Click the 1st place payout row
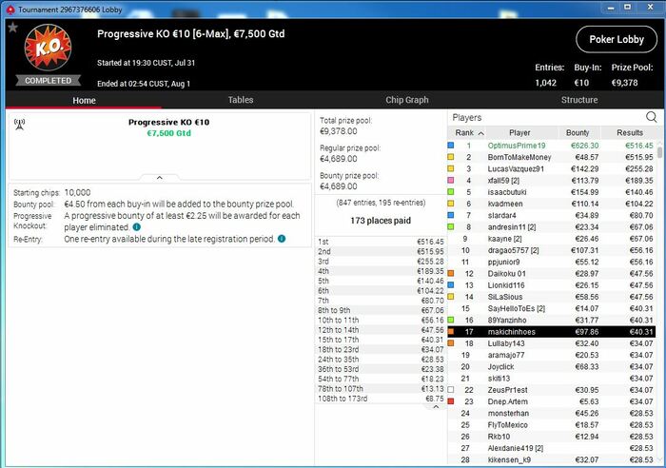Screen dimensions: 666x468 coord(381,242)
